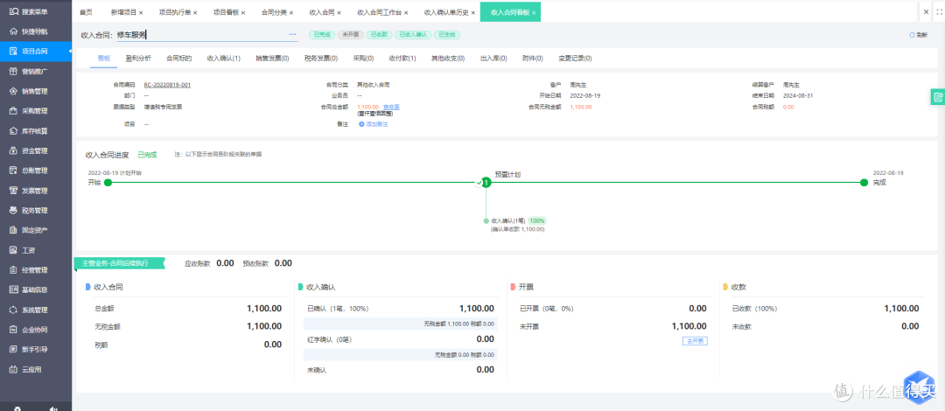
Task: Click the 刷新 refresh icon
Action: tap(912, 35)
